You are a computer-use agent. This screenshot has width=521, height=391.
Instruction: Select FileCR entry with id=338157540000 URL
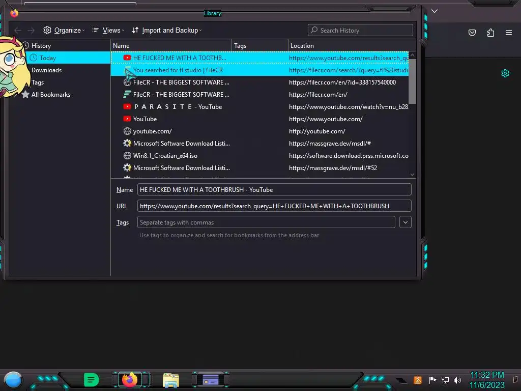point(259,82)
